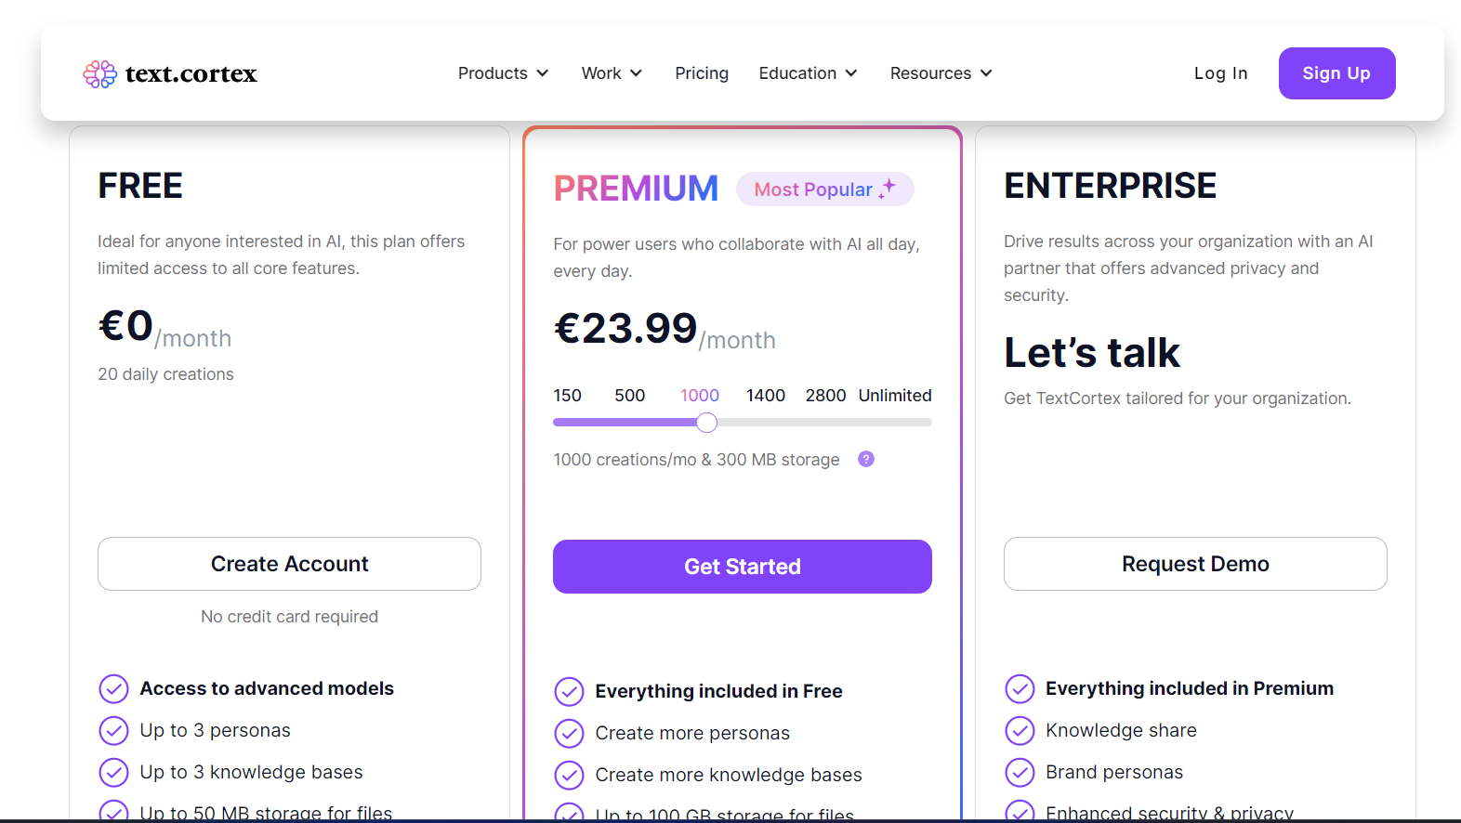1461x823 pixels.
Task: Open the Work dropdown chevron
Action: click(636, 73)
